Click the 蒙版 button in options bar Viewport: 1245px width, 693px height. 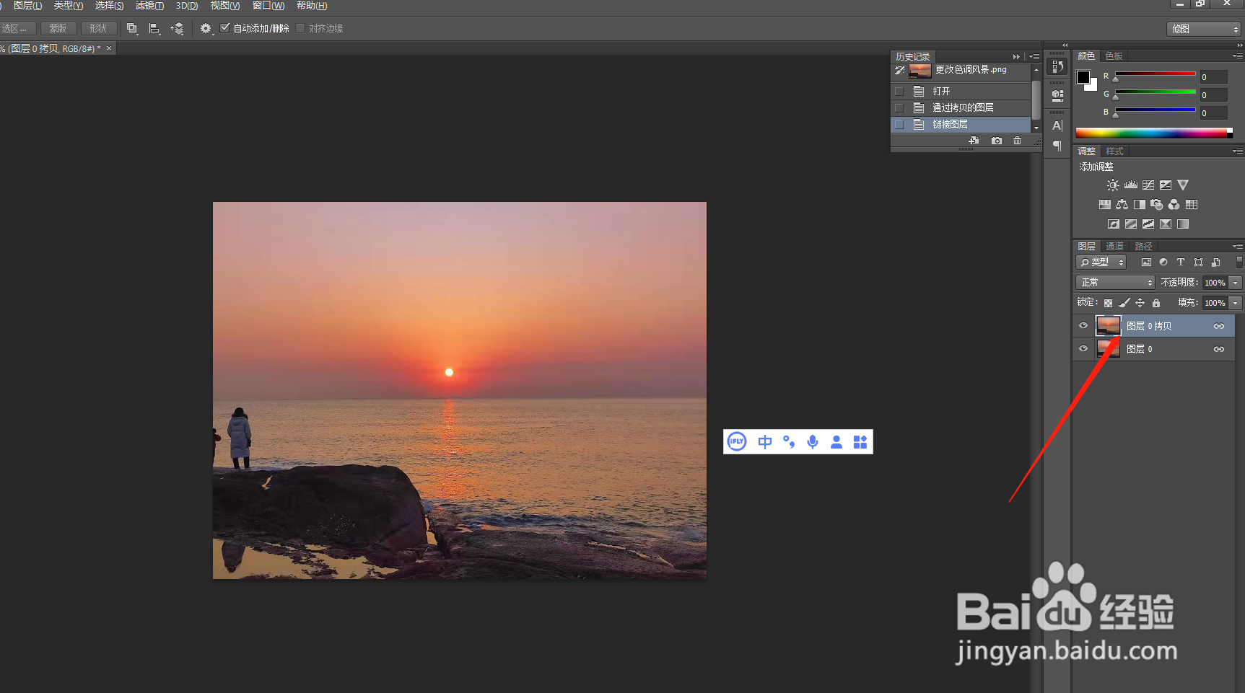coord(58,28)
